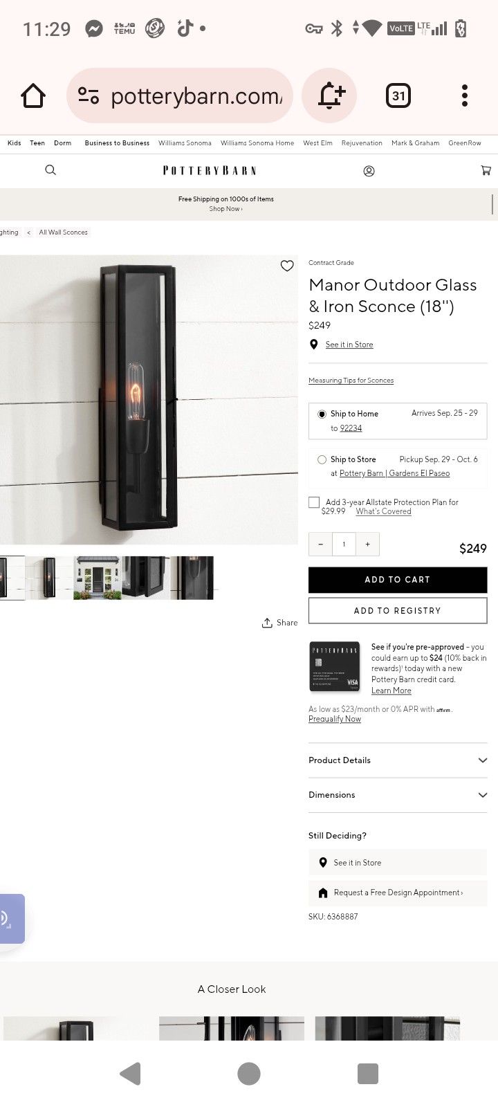The width and height of the screenshot is (498, 1107).
Task: Select the Ship to Store radio button
Action: coord(322,459)
